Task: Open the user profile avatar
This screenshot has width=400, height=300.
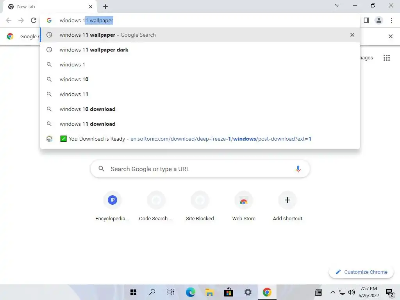Action: [x=379, y=20]
